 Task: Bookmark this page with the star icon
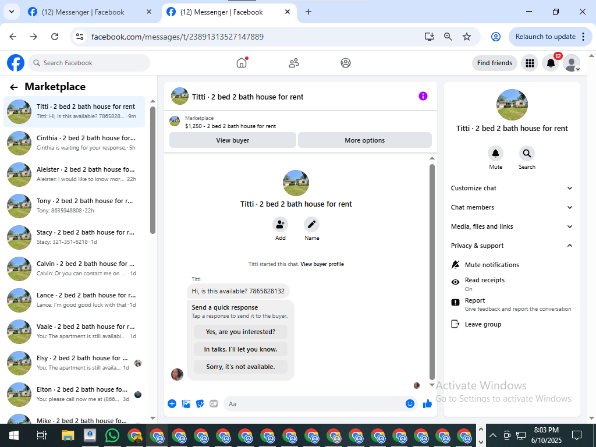click(467, 37)
